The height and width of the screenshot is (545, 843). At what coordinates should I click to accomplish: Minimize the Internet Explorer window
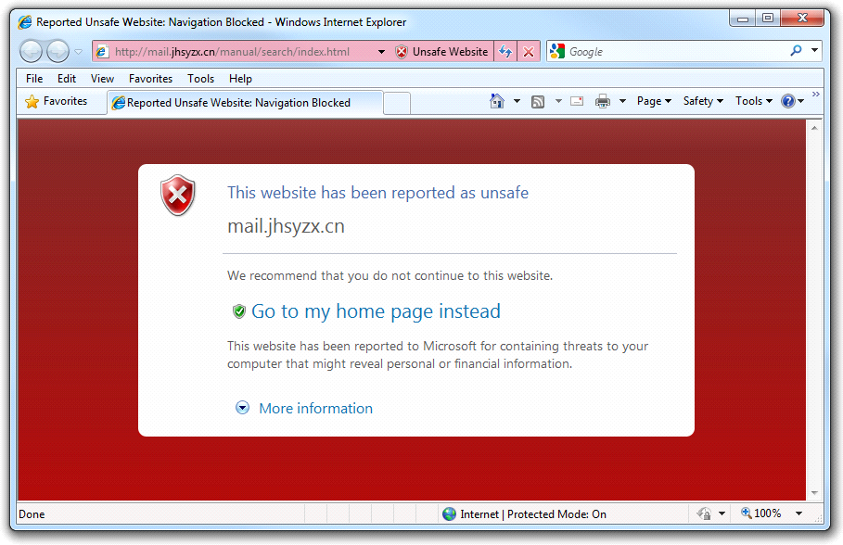743,19
